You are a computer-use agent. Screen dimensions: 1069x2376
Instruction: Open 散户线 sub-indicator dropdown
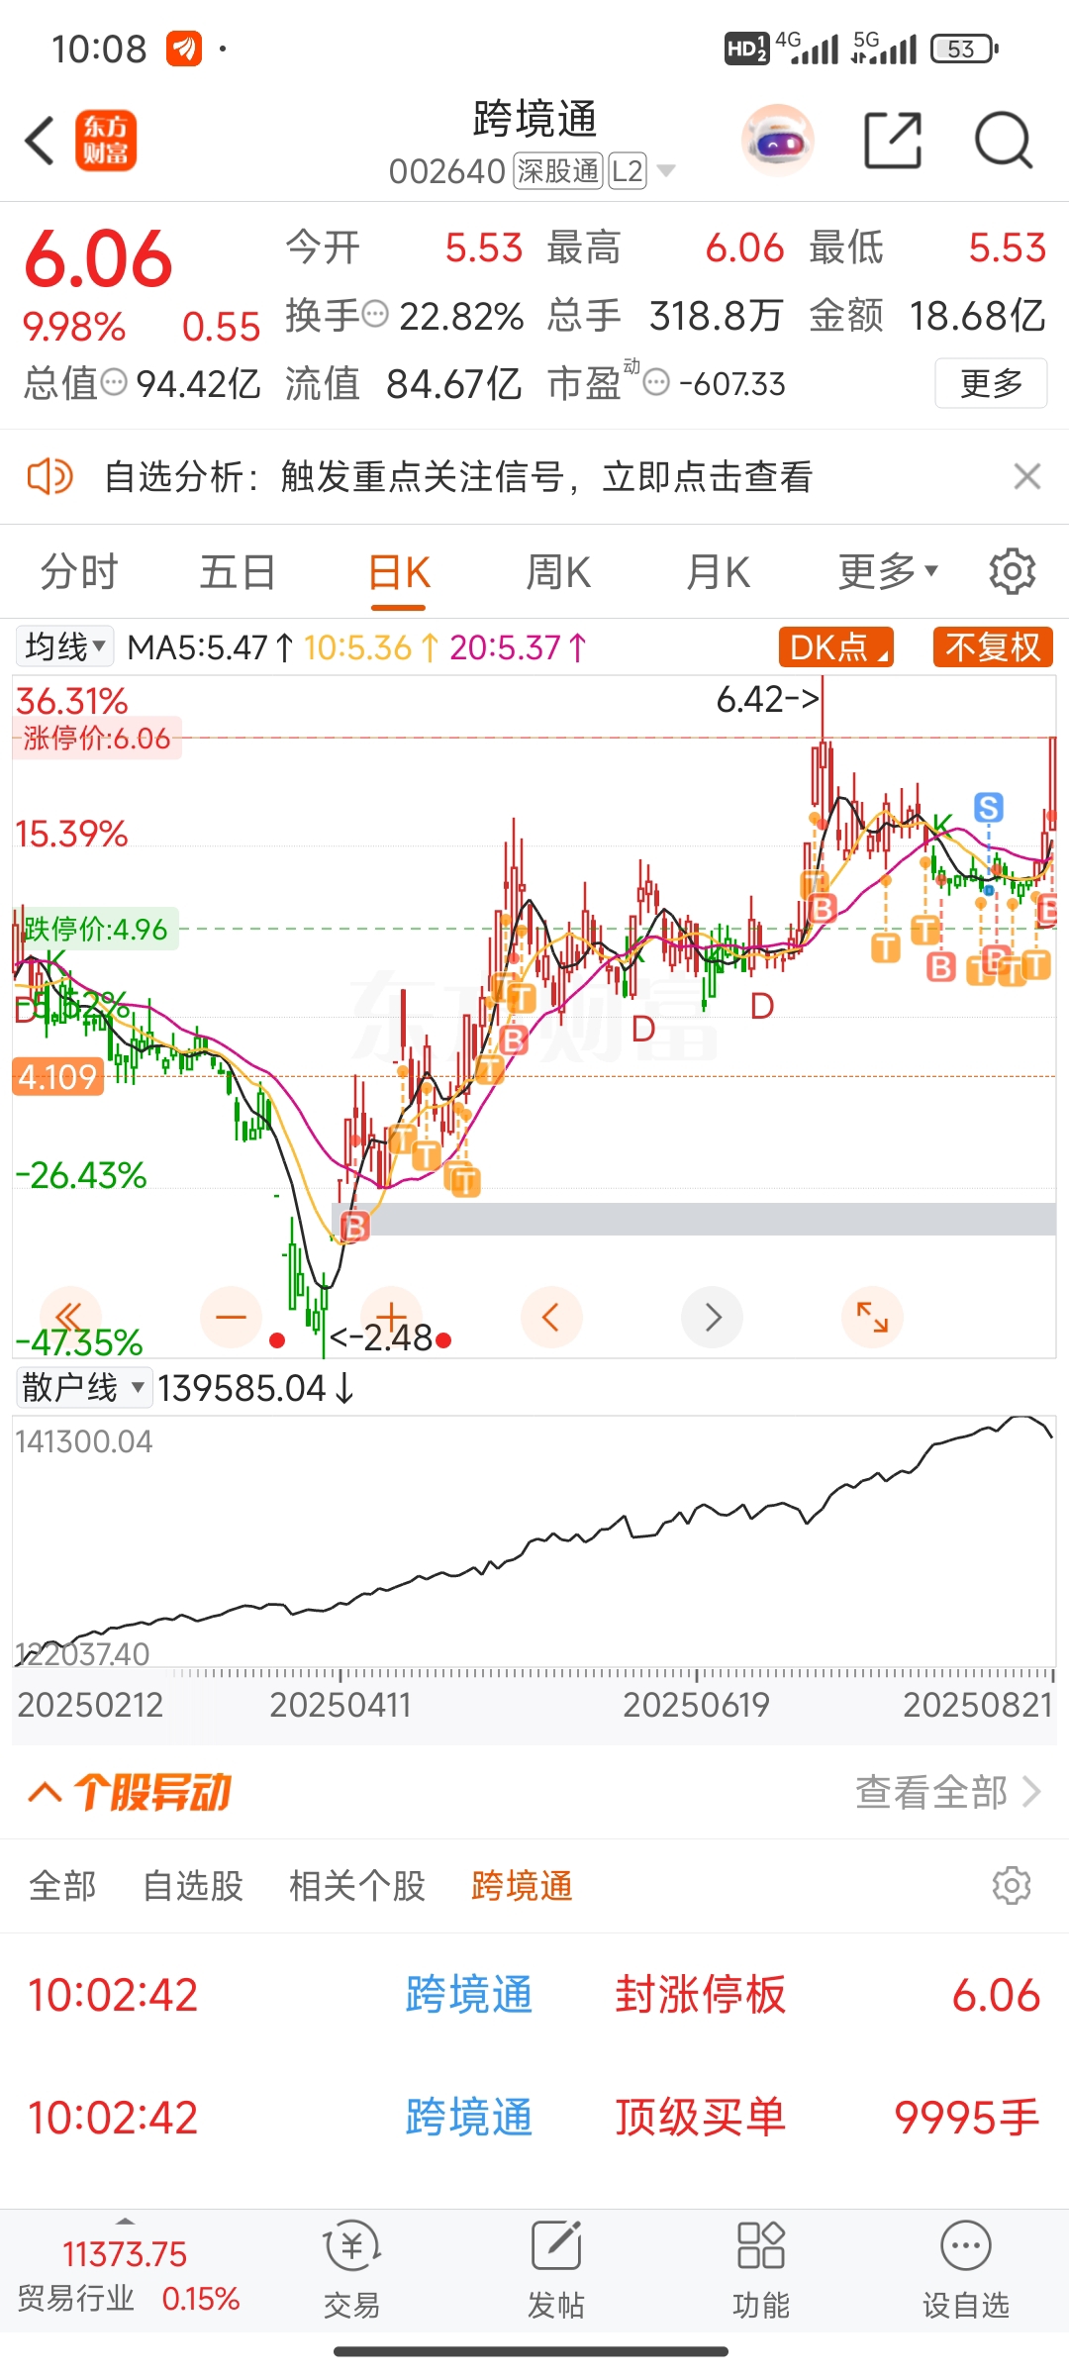[x=83, y=1388]
